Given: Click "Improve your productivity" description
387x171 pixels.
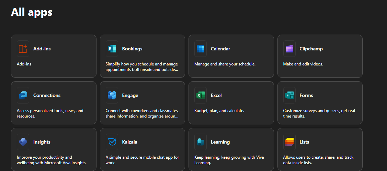Looking at the screenshot, I should point(52,160).
